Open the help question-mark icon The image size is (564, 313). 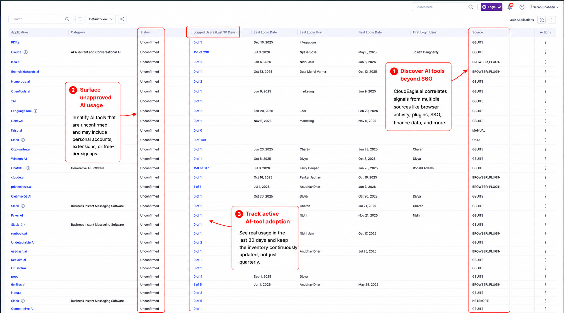[522, 7]
